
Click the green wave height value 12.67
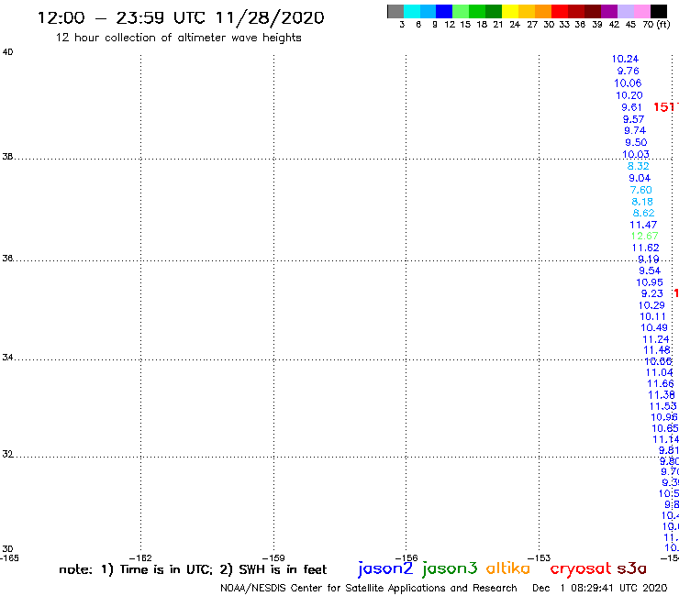(644, 237)
